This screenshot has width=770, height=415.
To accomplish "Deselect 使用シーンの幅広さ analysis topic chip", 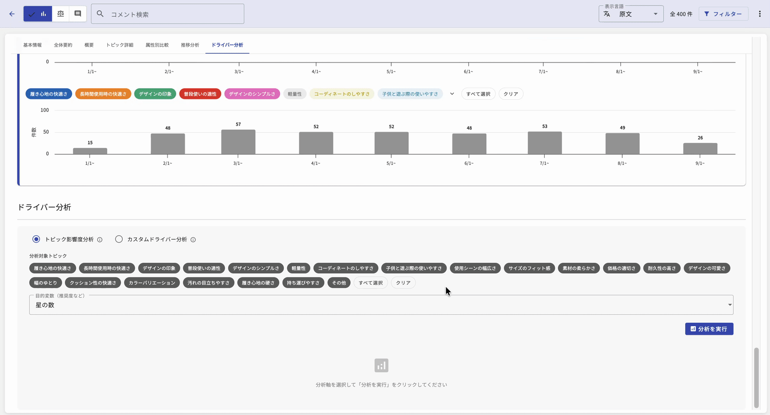I will point(475,269).
